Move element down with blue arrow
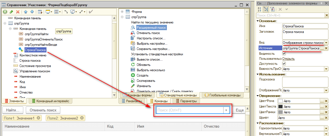This screenshot has width=329, height=136. tap(32, 12)
